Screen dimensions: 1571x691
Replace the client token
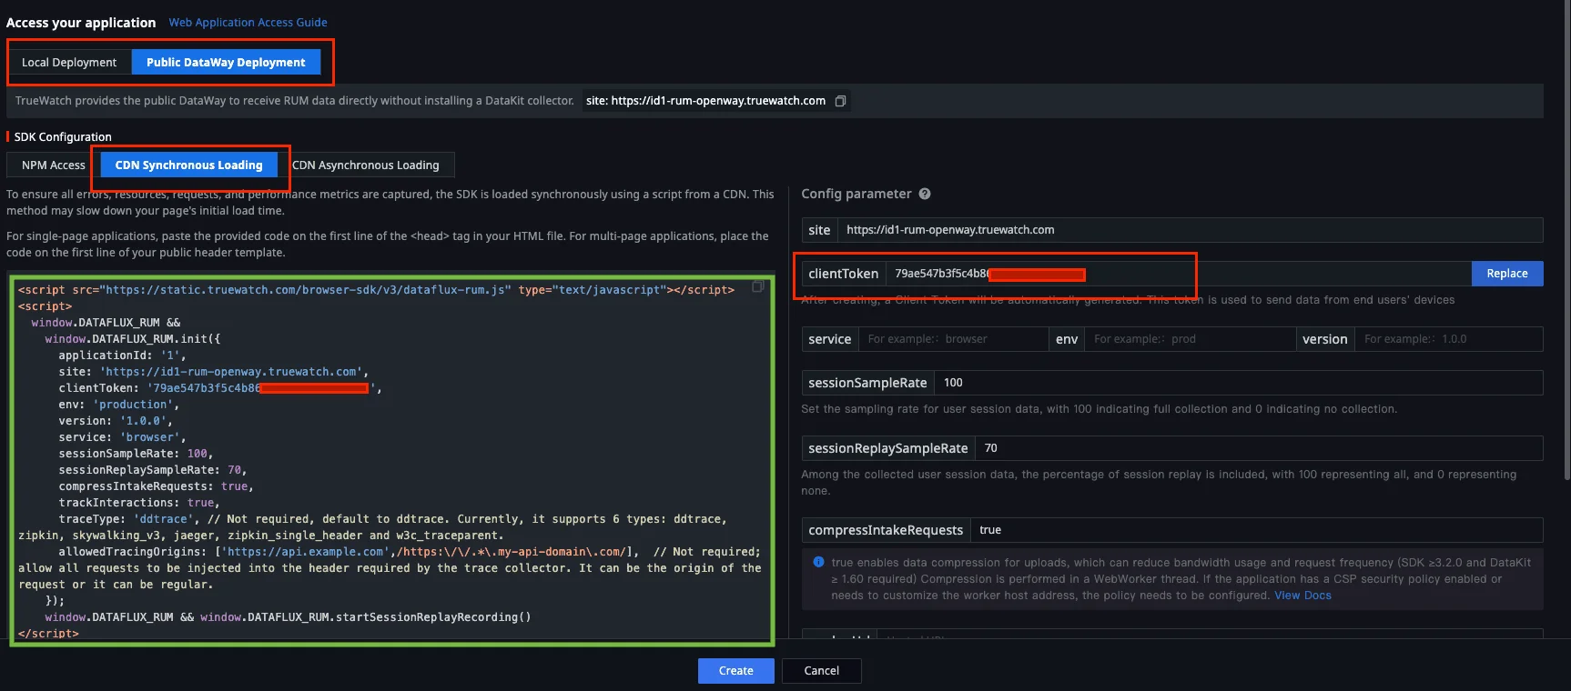point(1506,274)
